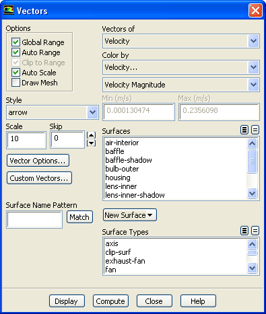
Task: Select baffle in the Surfaces list
Action: tap(175, 151)
